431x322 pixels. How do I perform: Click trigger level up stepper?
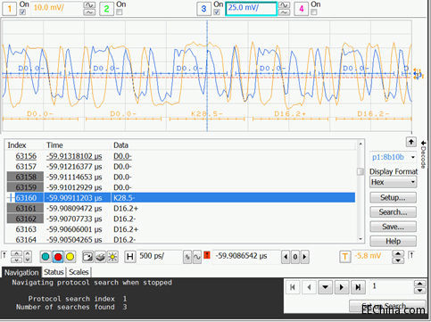coord(398,253)
